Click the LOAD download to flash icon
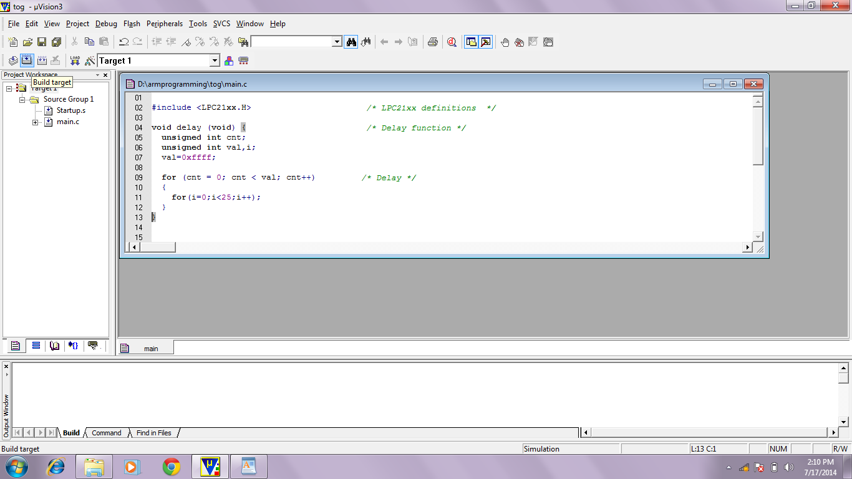This screenshot has width=852, height=479. tap(75, 60)
